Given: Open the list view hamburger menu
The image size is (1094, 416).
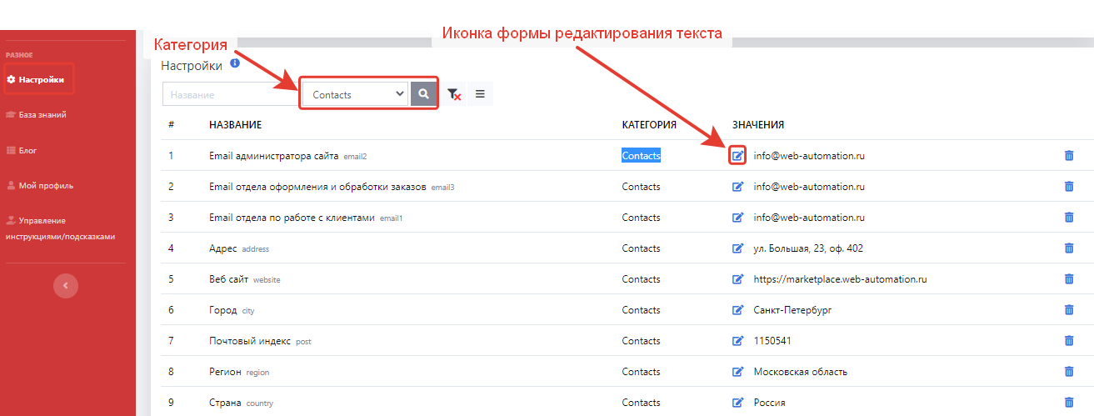Looking at the screenshot, I should click(x=480, y=94).
